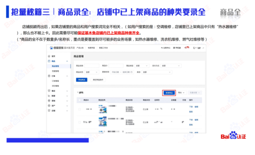
Task: Select 评价管理 in the sidebar
Action: click(x=55, y=86)
